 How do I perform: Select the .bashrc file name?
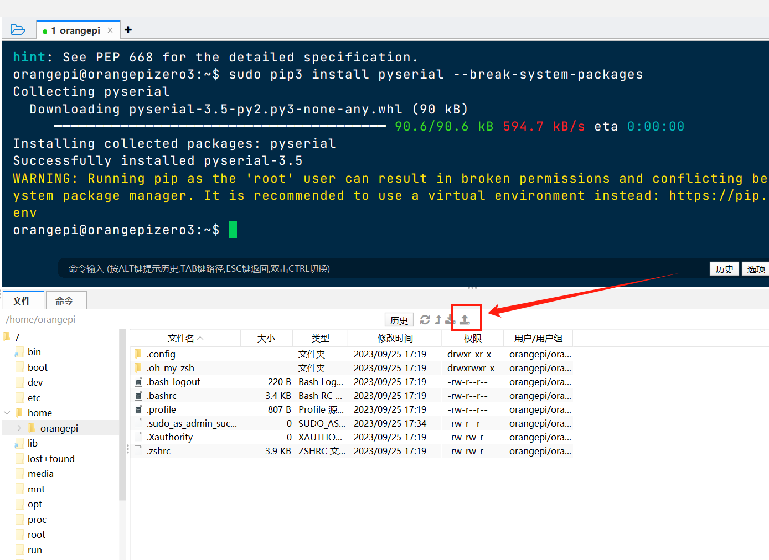click(x=161, y=396)
